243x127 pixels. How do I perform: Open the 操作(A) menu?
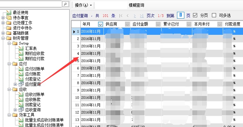(x=83, y=5)
